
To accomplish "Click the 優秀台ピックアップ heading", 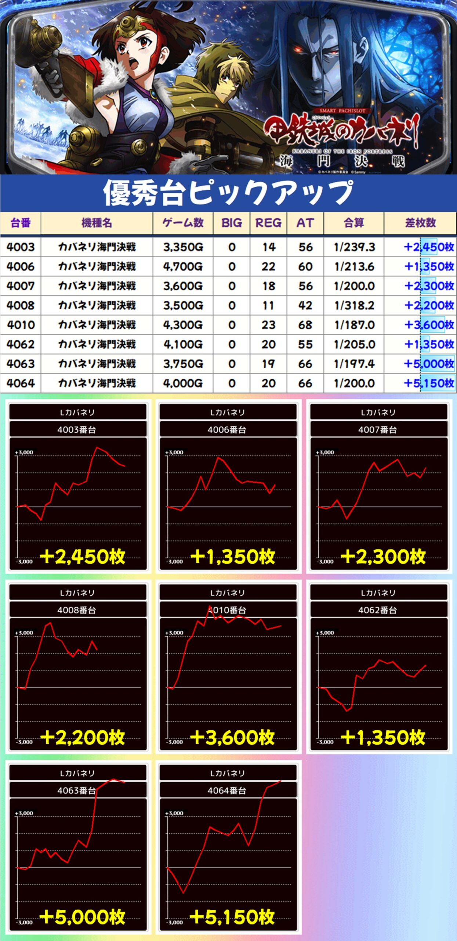I will (228, 193).
